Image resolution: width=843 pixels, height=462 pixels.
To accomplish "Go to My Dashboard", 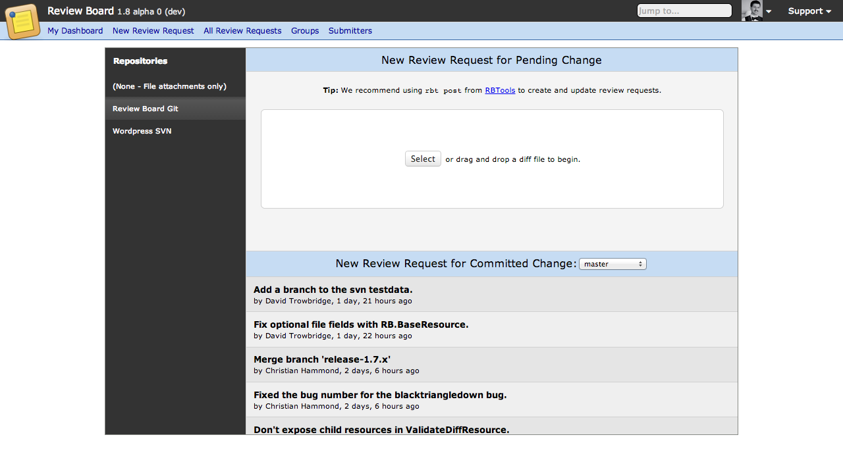I will [x=75, y=31].
